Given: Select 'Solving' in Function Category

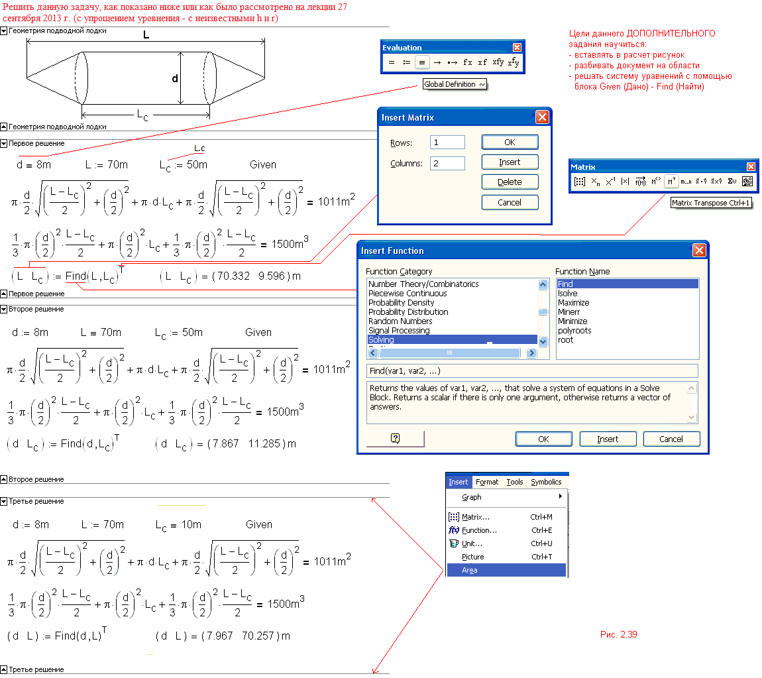Looking at the screenshot, I should pos(453,340).
